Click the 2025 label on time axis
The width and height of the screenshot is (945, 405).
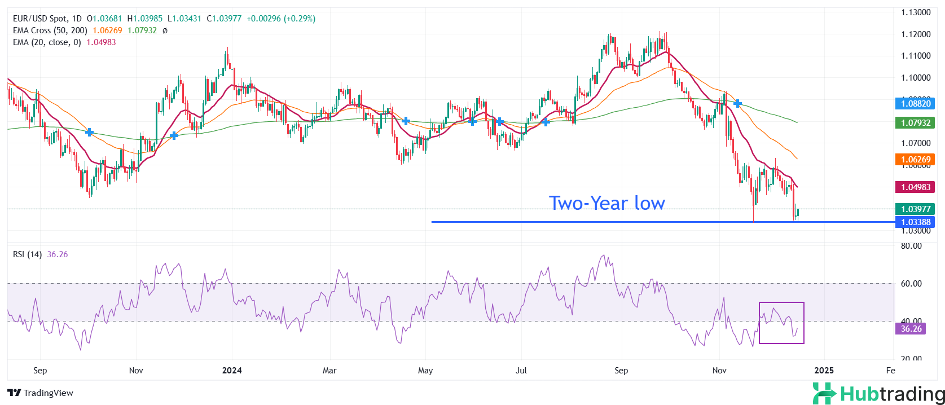[824, 371]
